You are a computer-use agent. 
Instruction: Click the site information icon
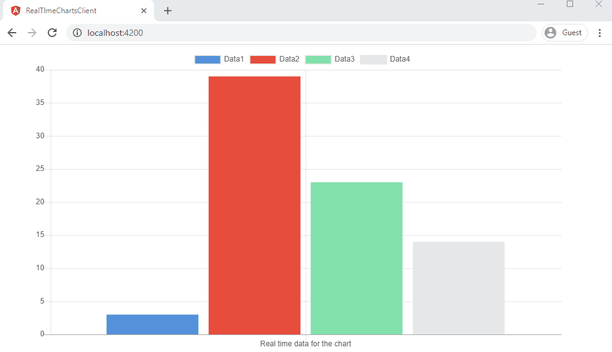coord(77,33)
